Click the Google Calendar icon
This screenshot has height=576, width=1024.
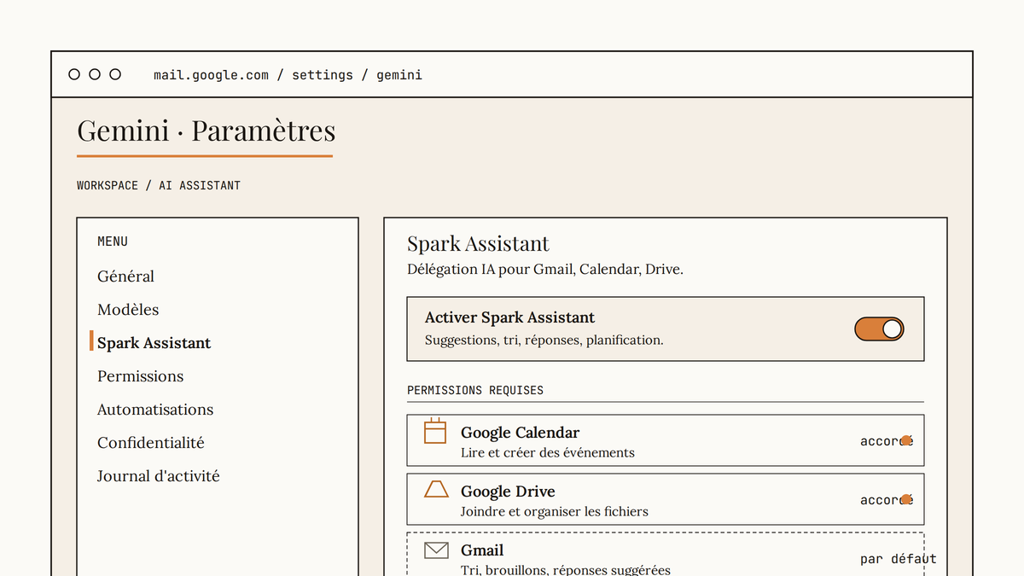(x=435, y=431)
